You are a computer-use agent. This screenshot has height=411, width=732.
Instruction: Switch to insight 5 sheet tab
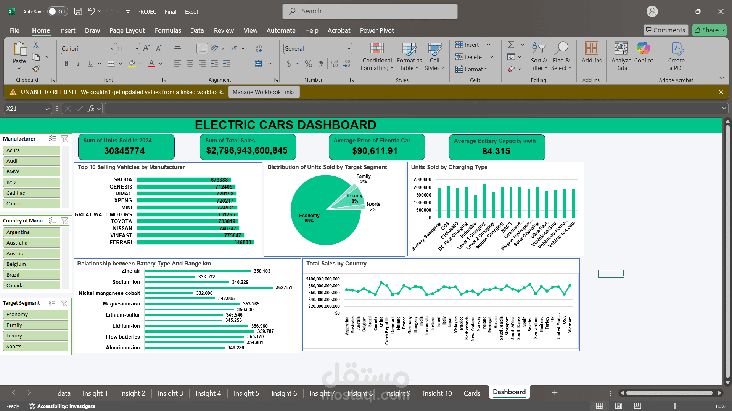[x=246, y=393]
